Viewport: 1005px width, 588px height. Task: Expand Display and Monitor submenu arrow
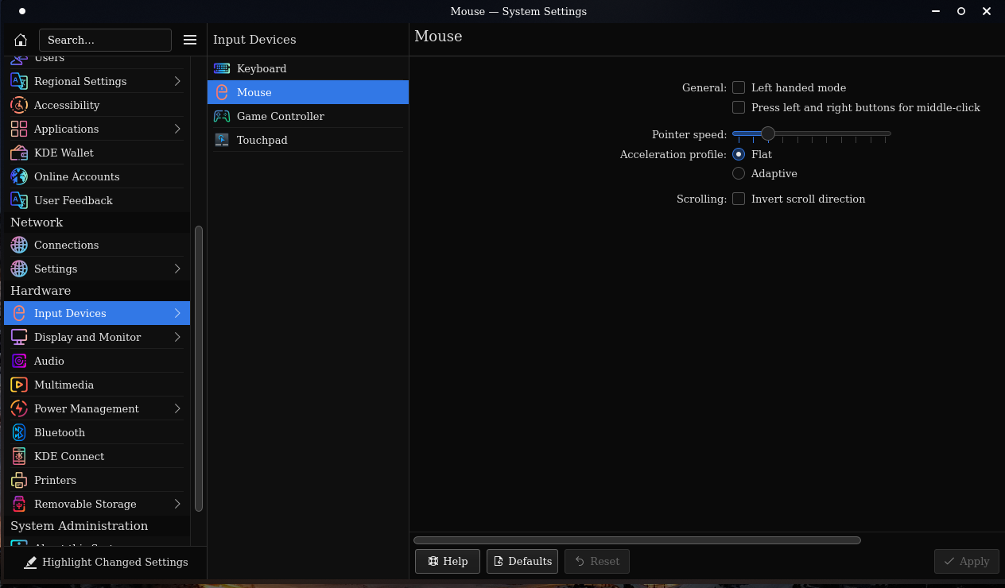(177, 337)
